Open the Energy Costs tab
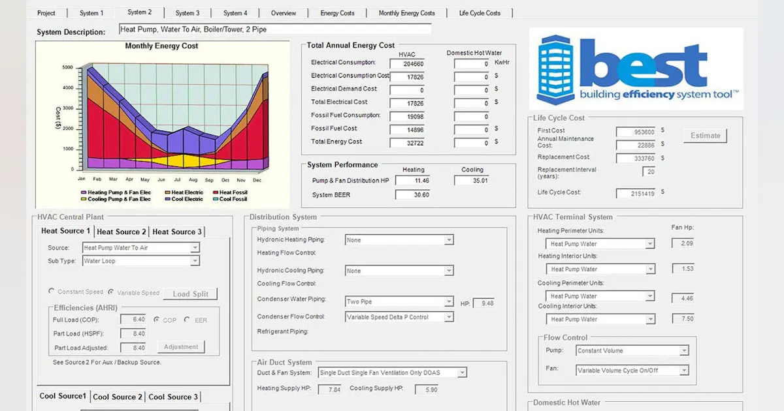This screenshot has height=411, width=784. point(338,13)
